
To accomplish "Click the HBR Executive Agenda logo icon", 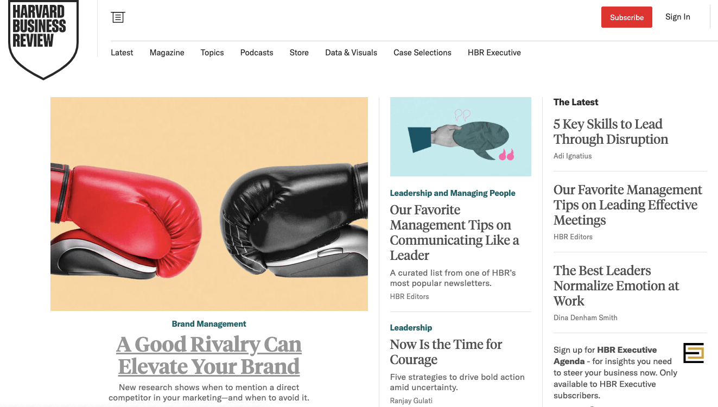I will click(694, 353).
